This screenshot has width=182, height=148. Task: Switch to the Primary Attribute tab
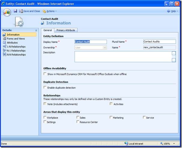(66, 30)
